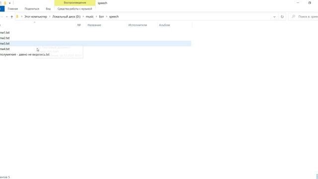318x179 pixels.
Task: Click the refresh button in address bar
Action: (x=282, y=16)
